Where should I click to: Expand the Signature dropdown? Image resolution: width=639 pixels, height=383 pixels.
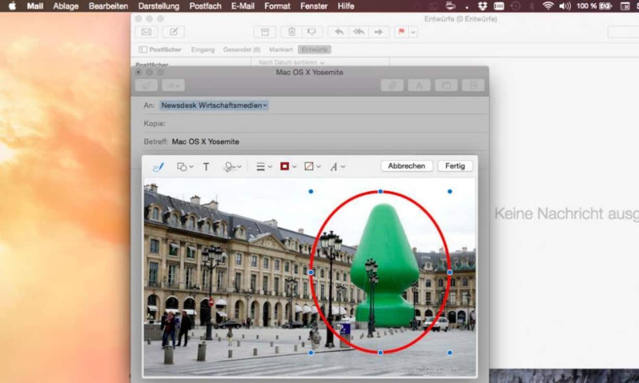(x=233, y=167)
